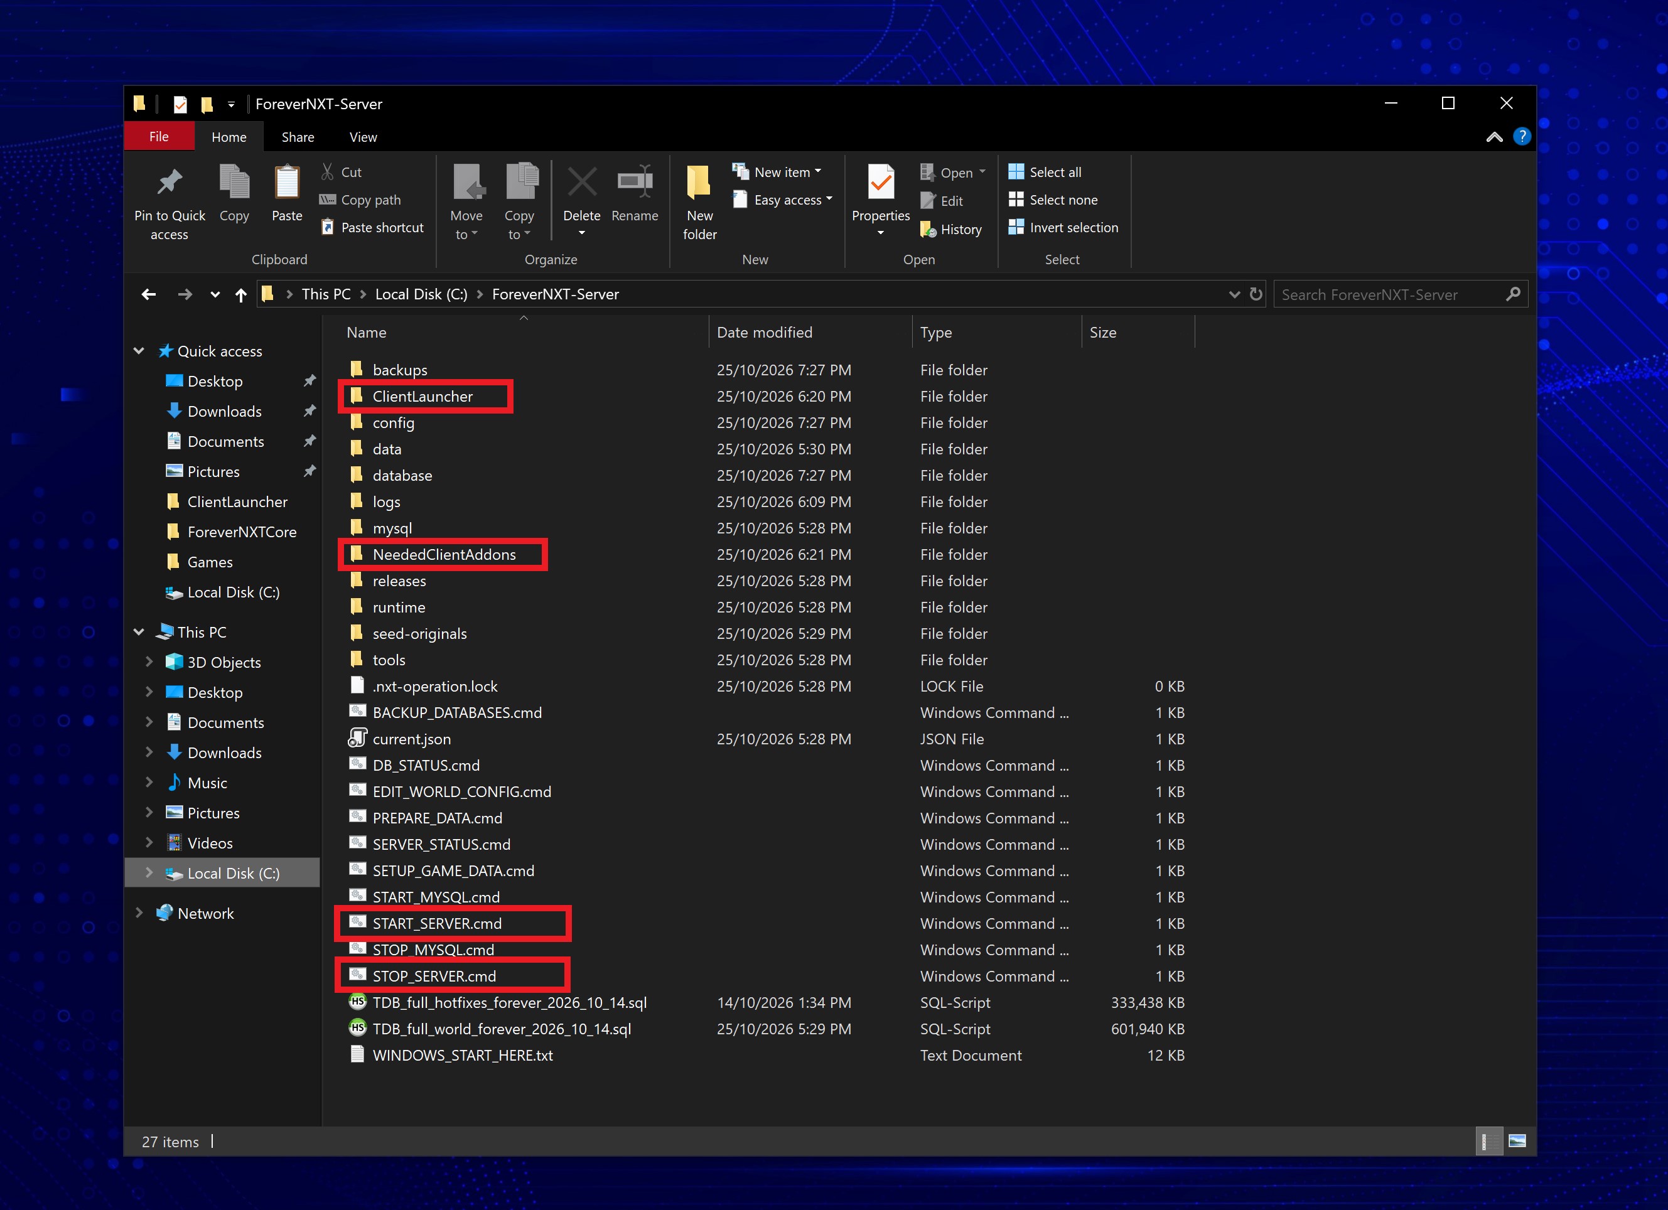The image size is (1668, 1210).
Task: Click Copy path in Clipboard group
Action: [x=360, y=200]
